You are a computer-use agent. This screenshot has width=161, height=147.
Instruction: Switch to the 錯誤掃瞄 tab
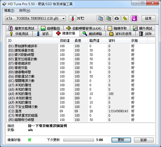92,34
